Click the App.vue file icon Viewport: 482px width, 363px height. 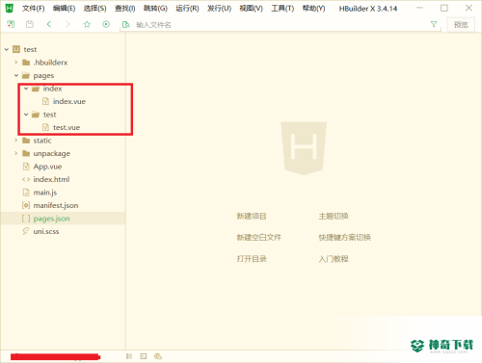click(26, 167)
